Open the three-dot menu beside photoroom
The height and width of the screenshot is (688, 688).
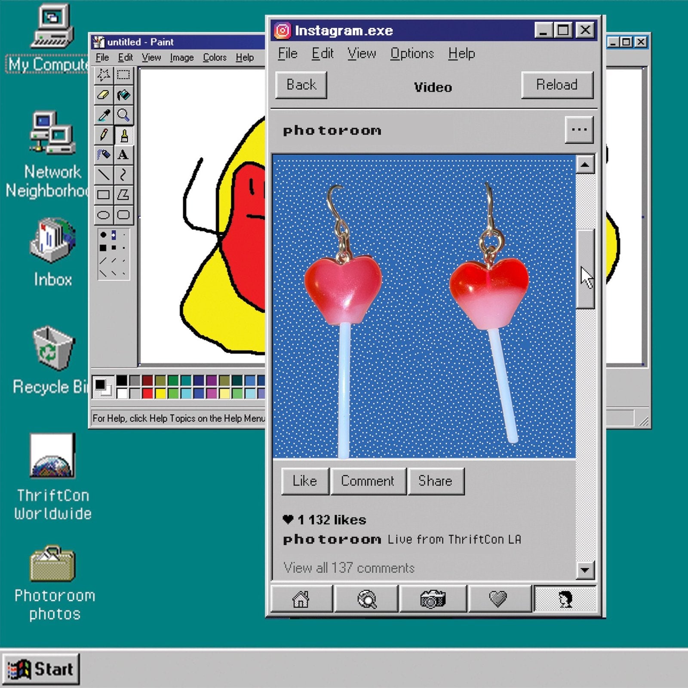point(579,130)
